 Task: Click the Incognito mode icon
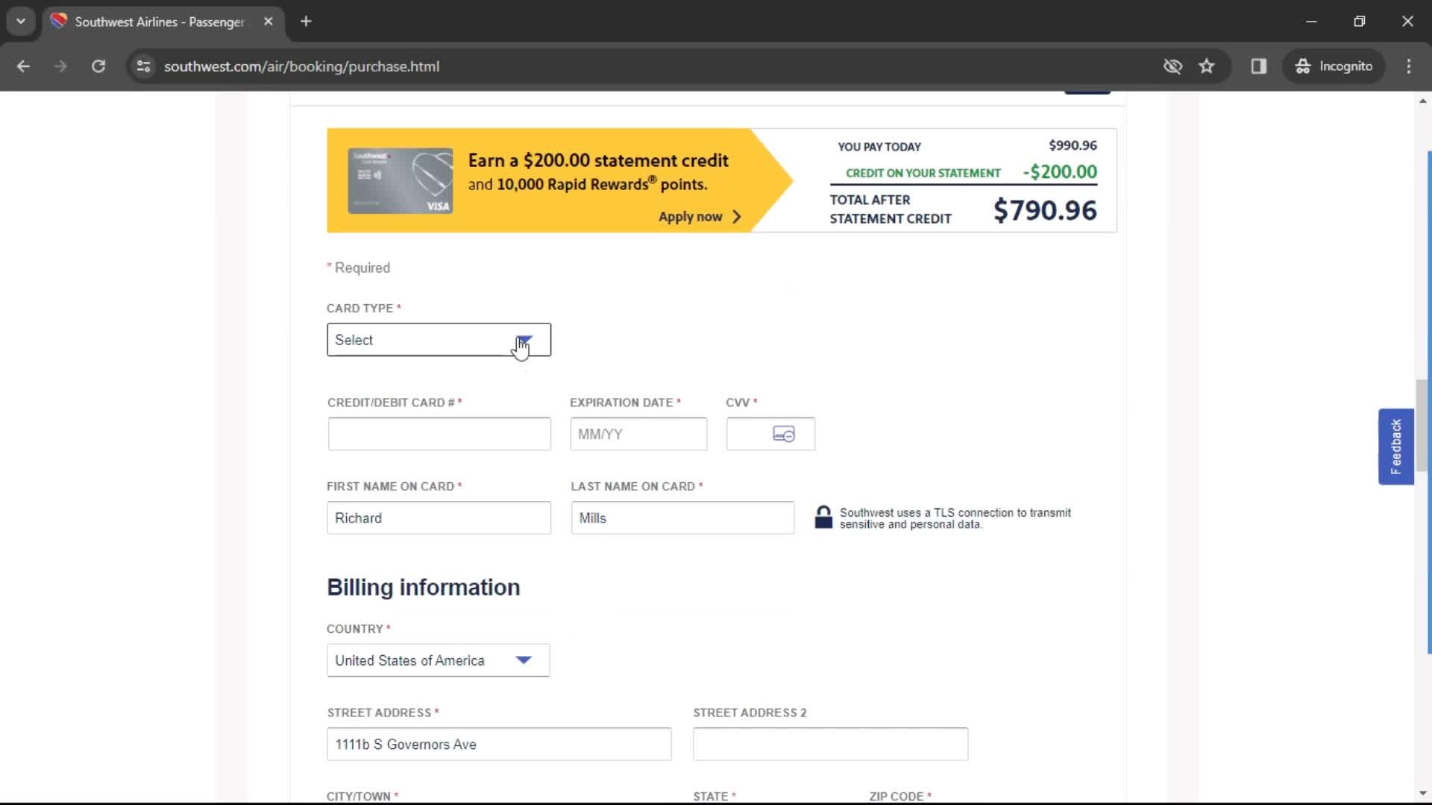(x=1302, y=66)
